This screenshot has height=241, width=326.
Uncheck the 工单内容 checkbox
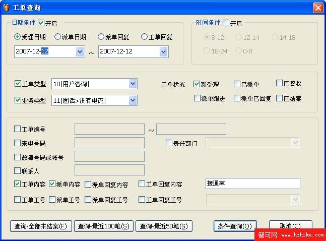(x=17, y=184)
